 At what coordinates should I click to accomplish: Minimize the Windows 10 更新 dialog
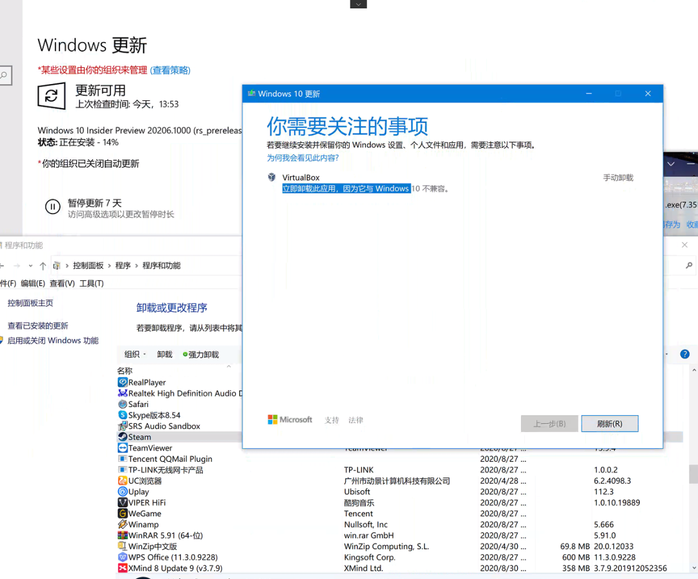pyautogui.click(x=589, y=94)
